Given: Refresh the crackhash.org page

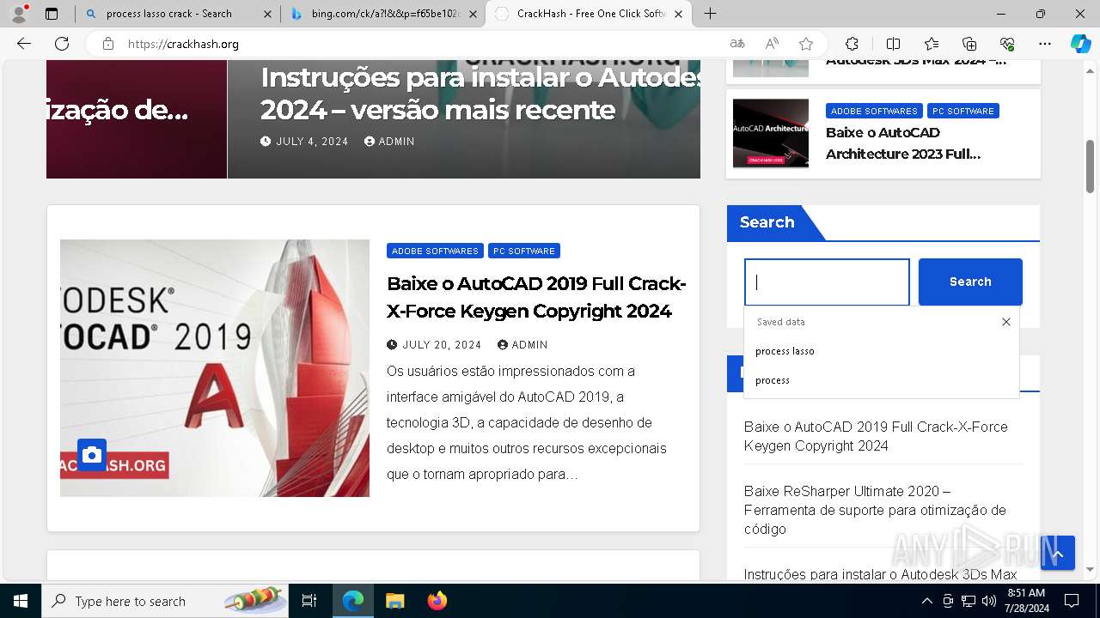Looking at the screenshot, I should 62,44.
